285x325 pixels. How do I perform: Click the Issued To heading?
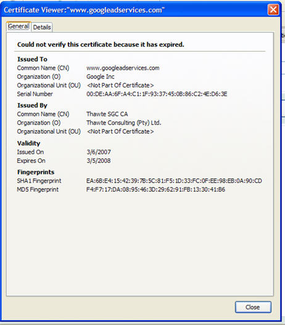coord(32,59)
